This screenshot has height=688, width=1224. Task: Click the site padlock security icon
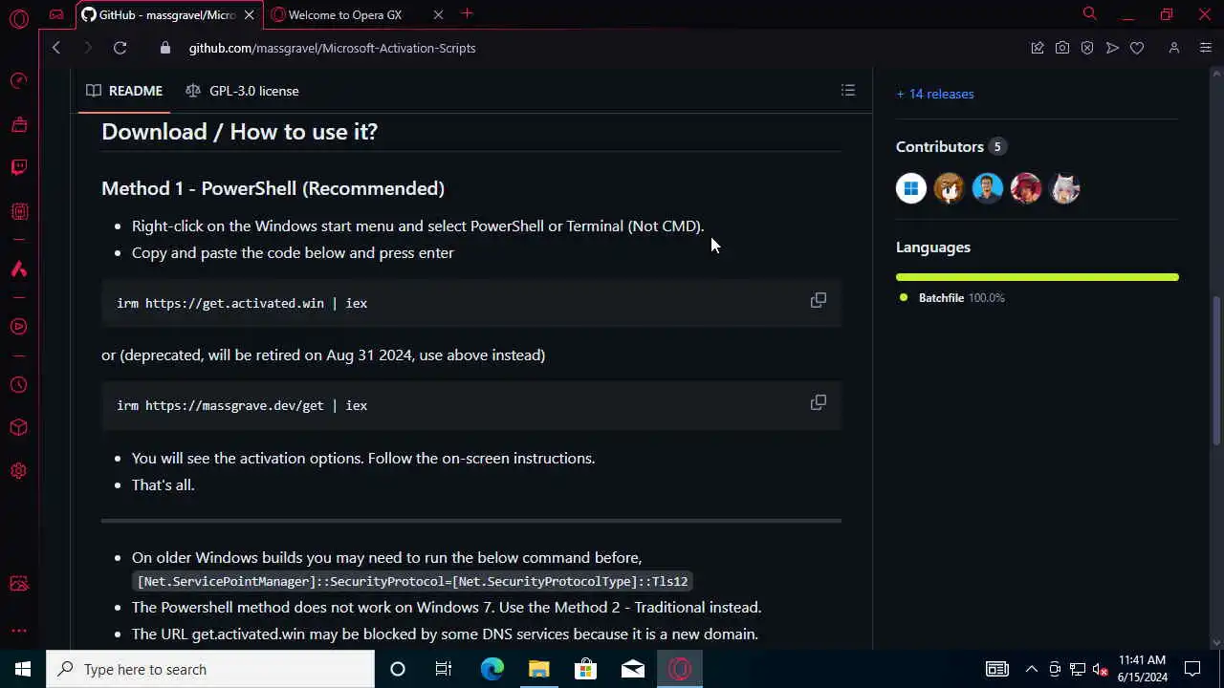tap(165, 48)
